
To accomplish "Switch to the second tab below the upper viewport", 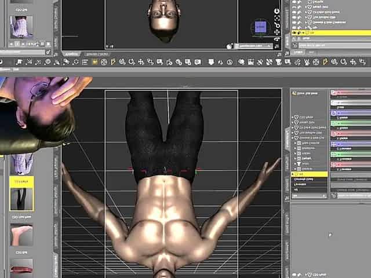I will pos(96,53).
